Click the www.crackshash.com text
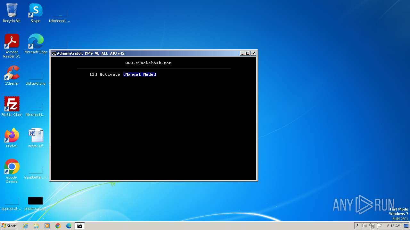Image resolution: width=410 pixels, height=230 pixels. (x=148, y=63)
